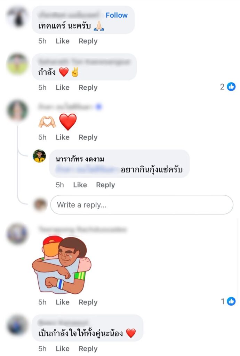Reply to the กำลัง heart comment
Screen dimensions: 240x356
(88, 87)
